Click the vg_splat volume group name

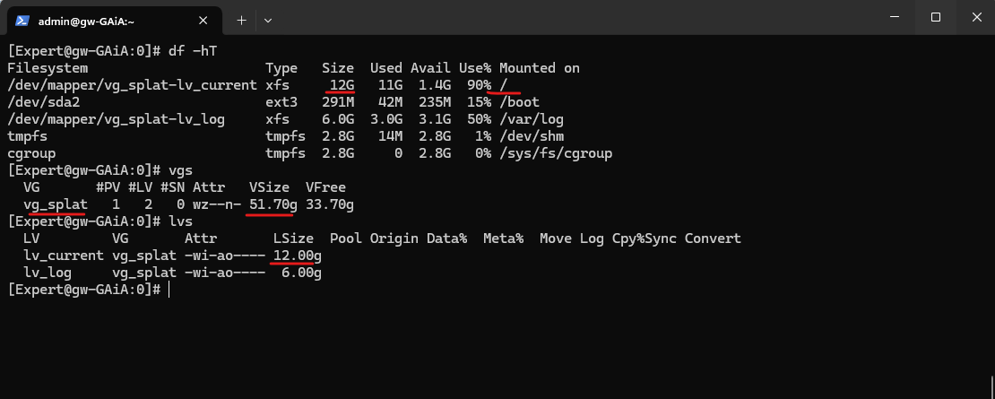point(56,204)
